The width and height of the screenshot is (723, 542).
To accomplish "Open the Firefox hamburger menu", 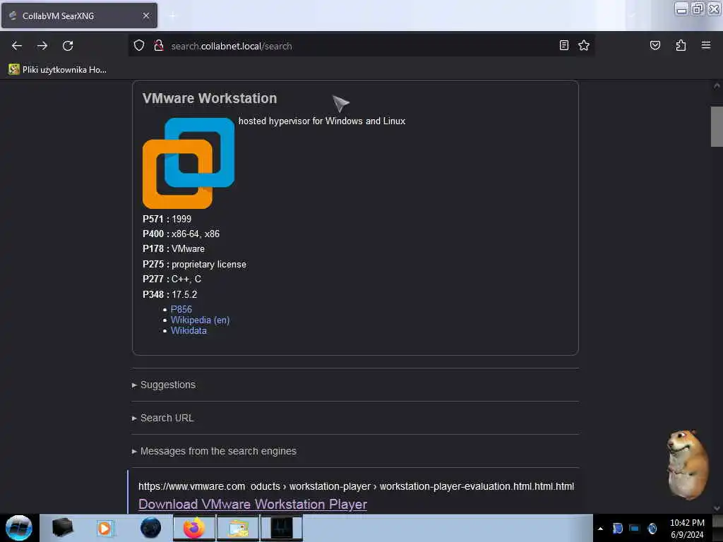I will coord(706,46).
